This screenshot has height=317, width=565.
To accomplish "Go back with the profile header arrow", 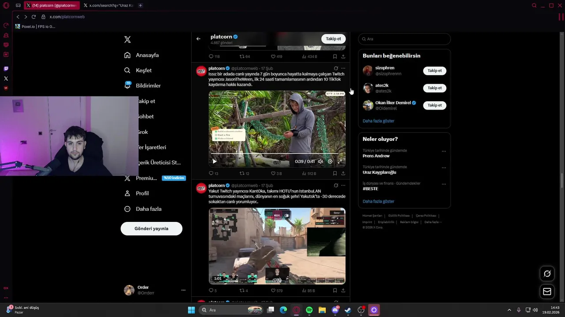I will (x=198, y=39).
